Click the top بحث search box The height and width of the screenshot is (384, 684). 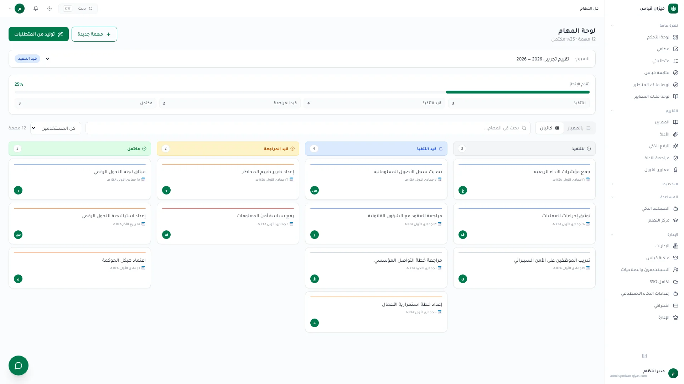point(78,8)
